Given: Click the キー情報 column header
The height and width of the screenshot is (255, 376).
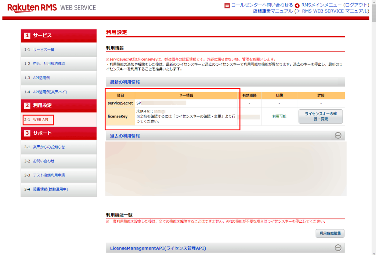Looking at the screenshot, I should [x=186, y=95].
